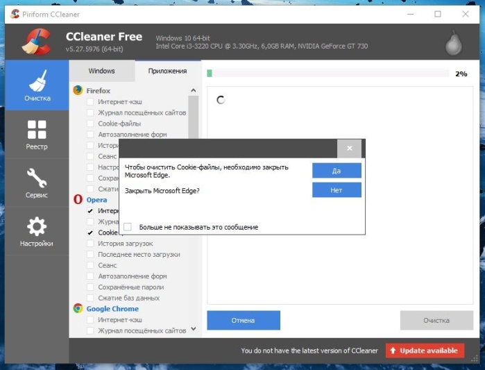Click the cleaning progress bar

328,74
